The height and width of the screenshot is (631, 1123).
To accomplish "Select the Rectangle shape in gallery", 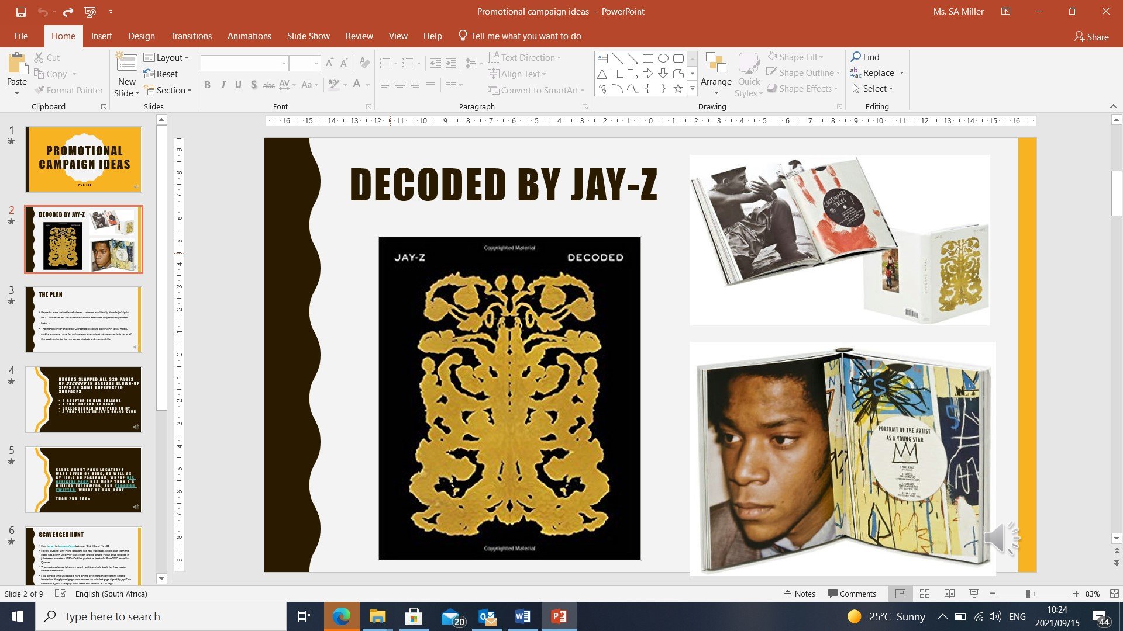I will (647, 58).
